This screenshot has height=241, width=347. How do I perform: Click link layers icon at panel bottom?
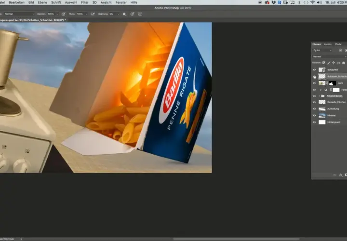click(x=334, y=175)
